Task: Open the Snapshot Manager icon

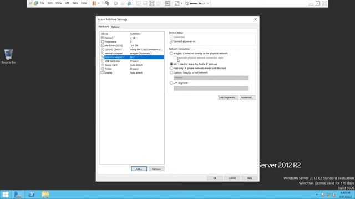Action: tap(129, 3)
